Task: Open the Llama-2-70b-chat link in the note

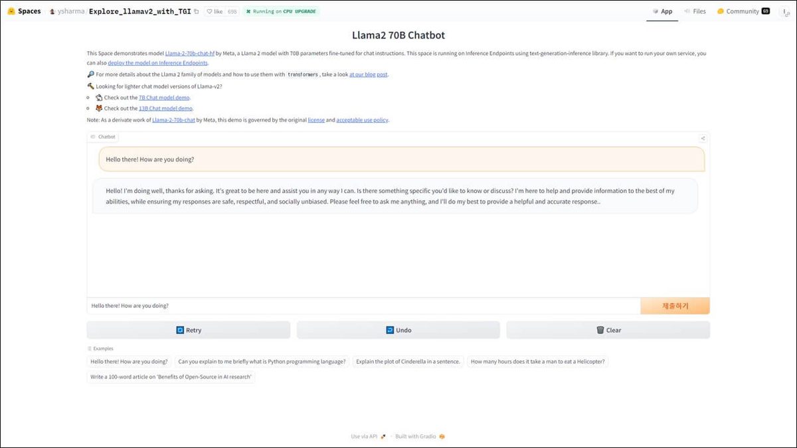Action: pos(173,120)
